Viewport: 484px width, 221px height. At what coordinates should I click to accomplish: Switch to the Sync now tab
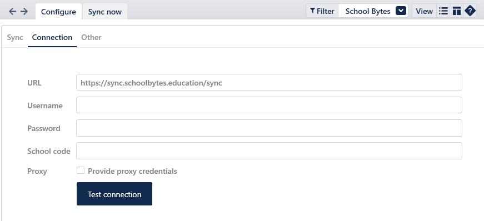tap(105, 12)
